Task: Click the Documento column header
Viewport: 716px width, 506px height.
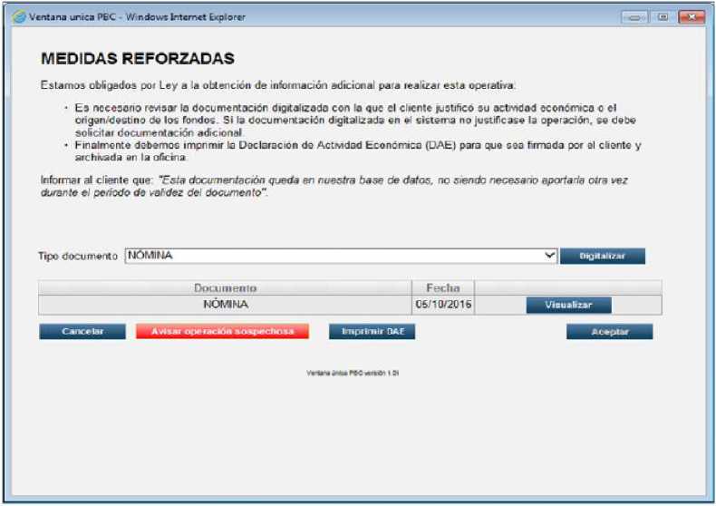Action: pyautogui.click(x=226, y=287)
